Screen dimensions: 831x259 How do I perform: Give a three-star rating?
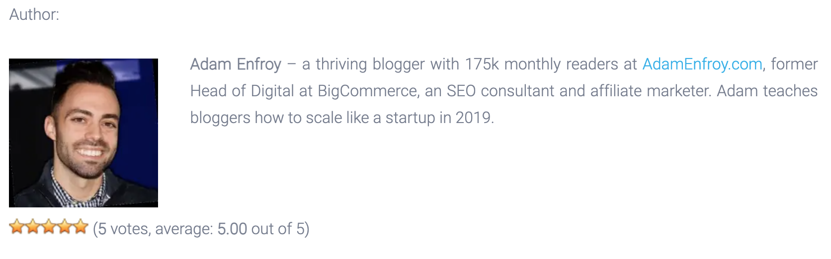click(49, 227)
